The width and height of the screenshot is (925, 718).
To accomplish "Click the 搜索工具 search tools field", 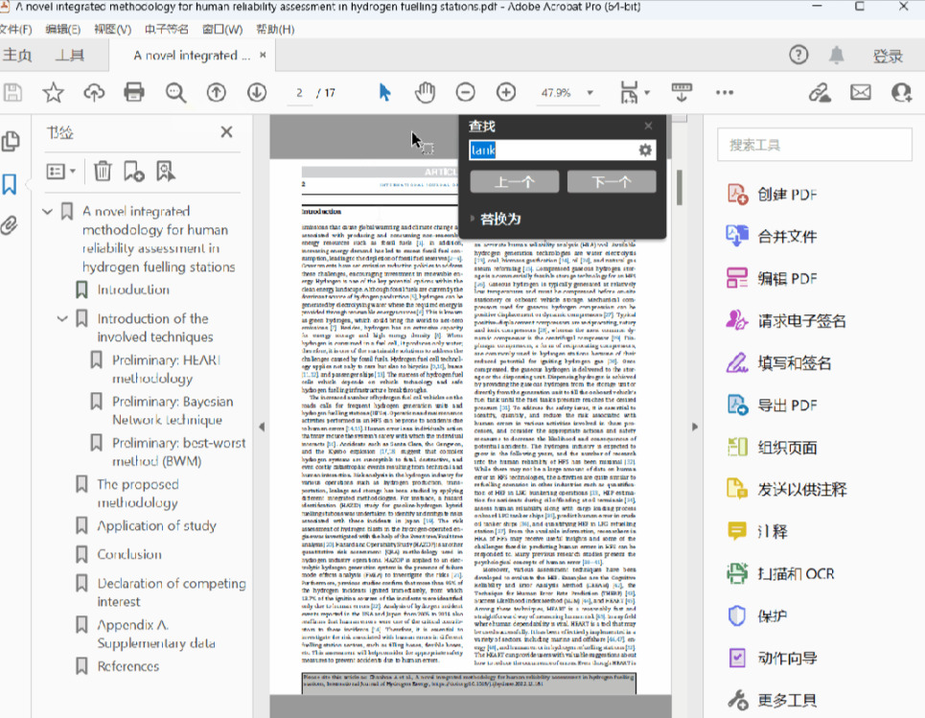I will pyautogui.click(x=813, y=145).
